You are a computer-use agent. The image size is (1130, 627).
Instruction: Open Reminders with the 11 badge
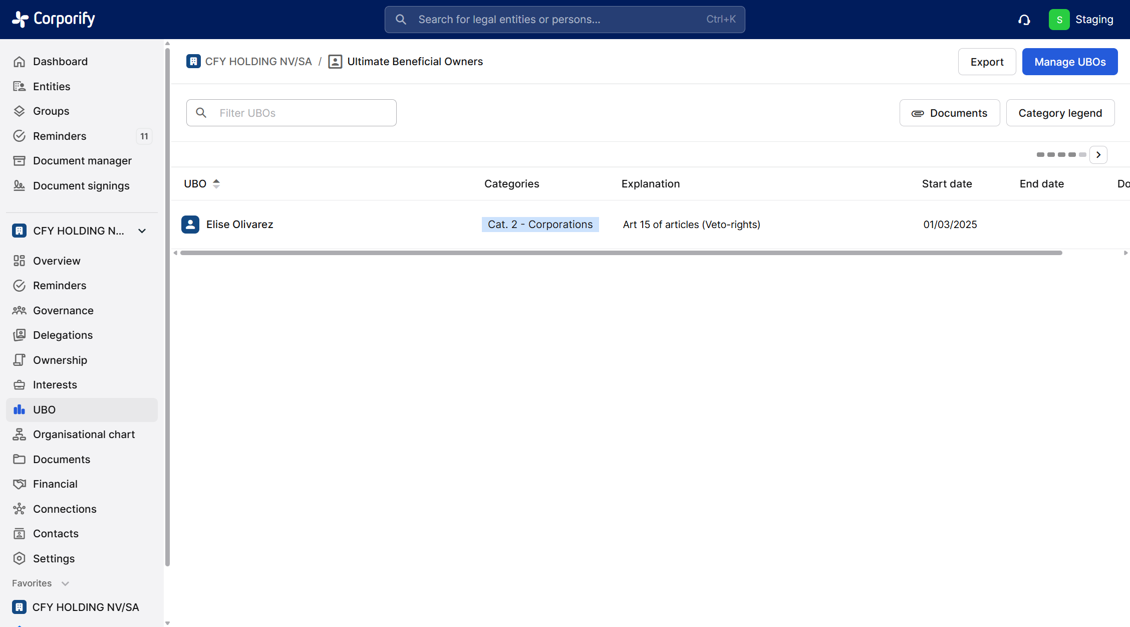60,136
